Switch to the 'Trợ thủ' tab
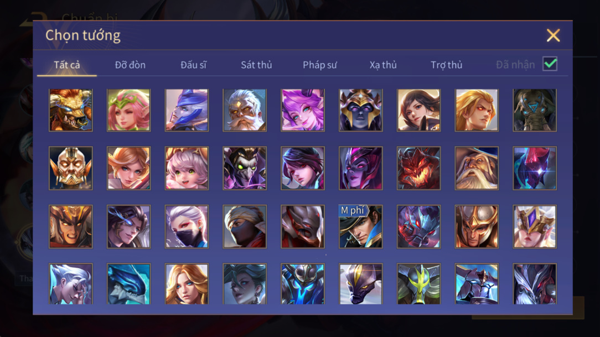600x337 pixels. pos(447,65)
